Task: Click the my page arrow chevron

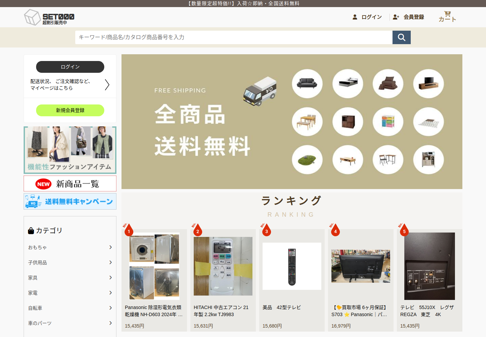Action: 107,85
